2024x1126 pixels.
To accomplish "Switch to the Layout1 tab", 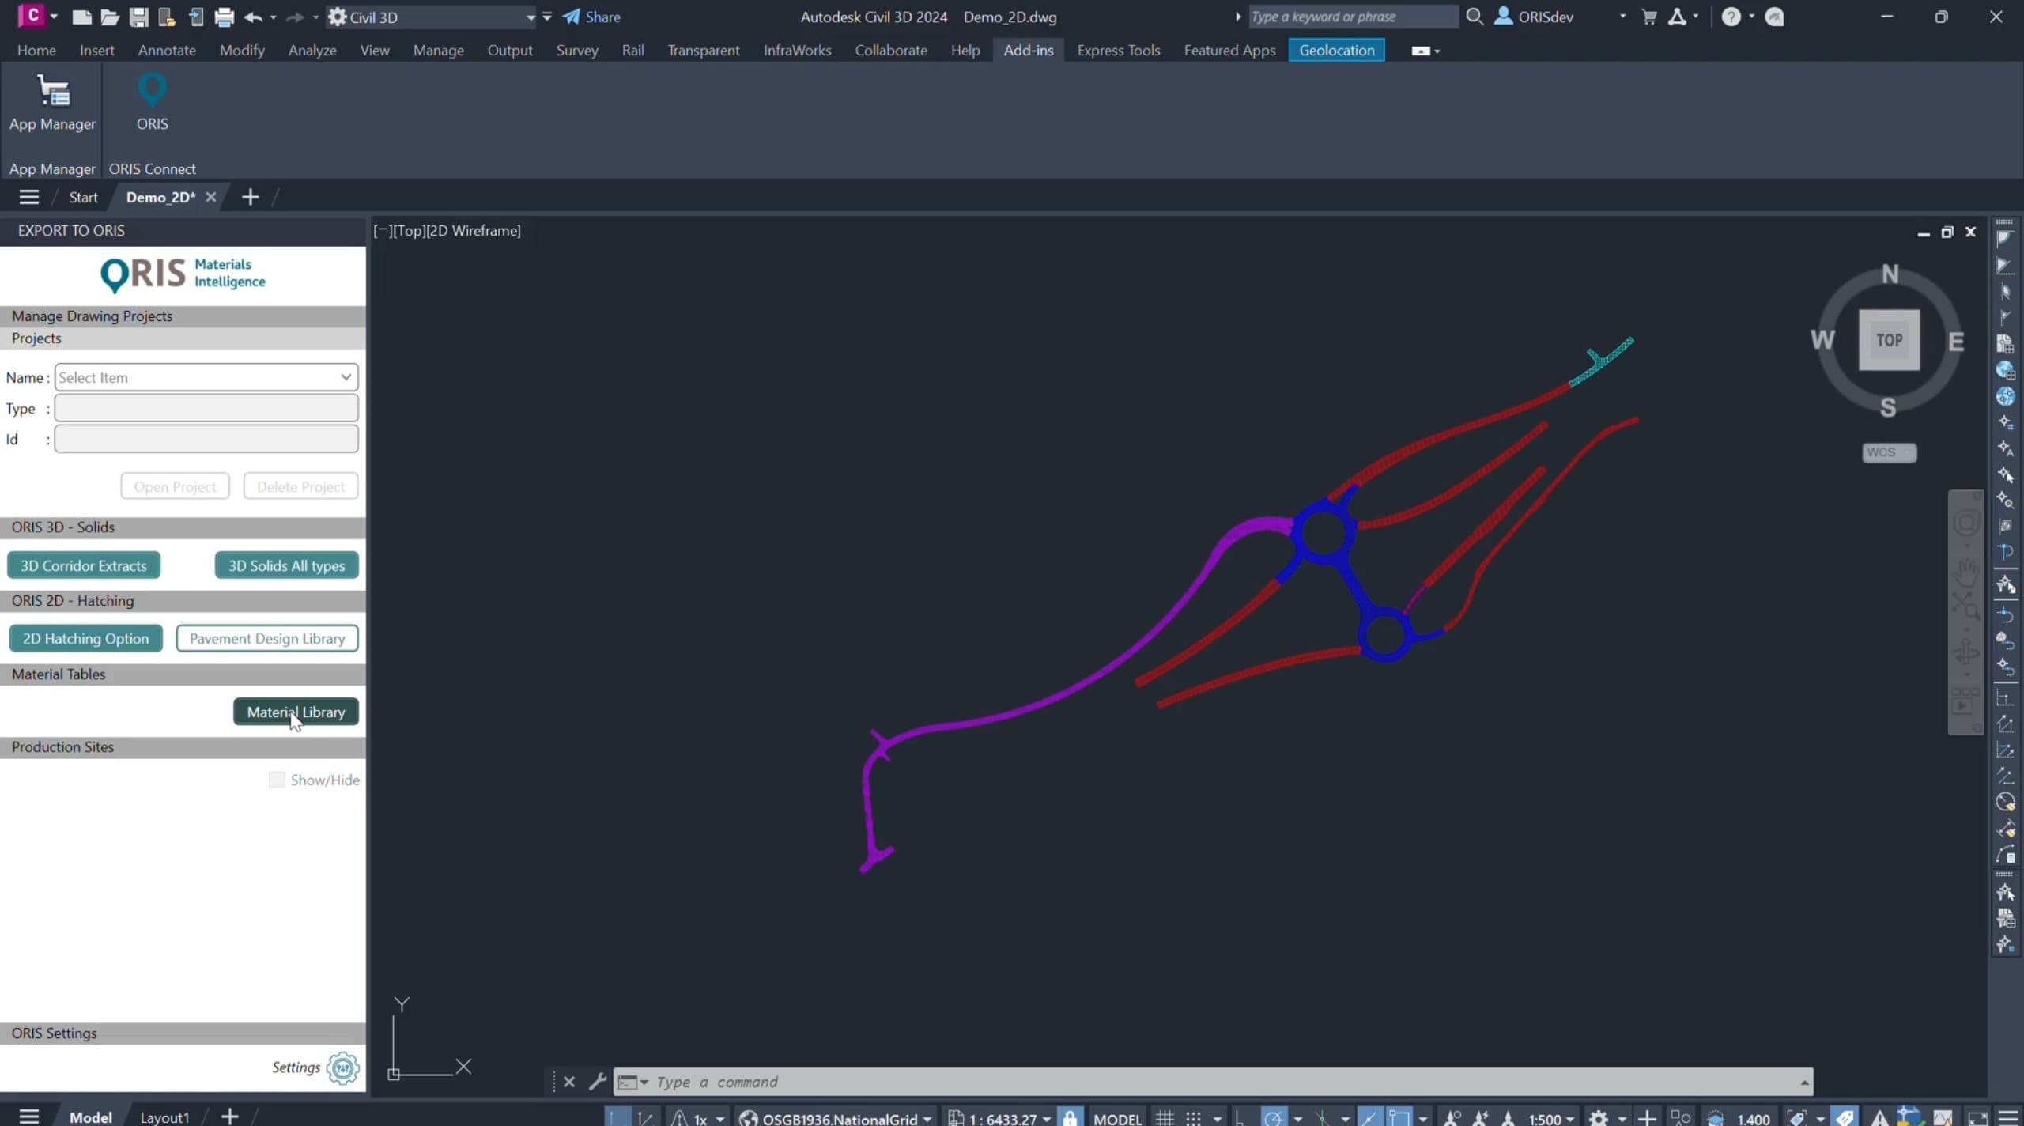I will coord(164,1117).
